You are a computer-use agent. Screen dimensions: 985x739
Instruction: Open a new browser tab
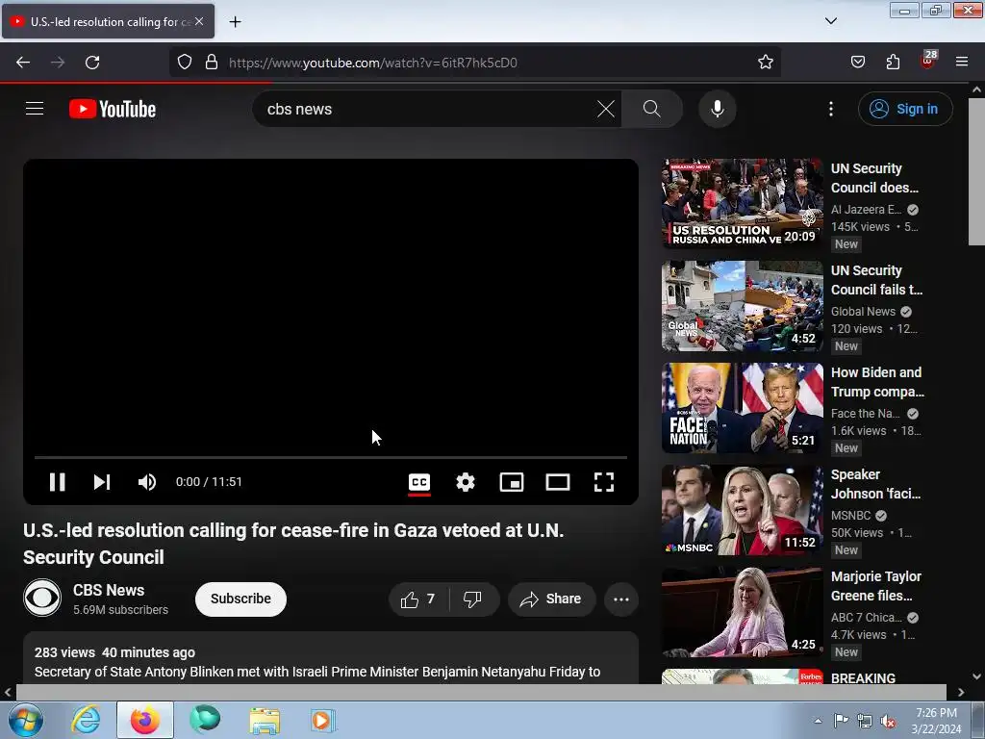(x=235, y=22)
